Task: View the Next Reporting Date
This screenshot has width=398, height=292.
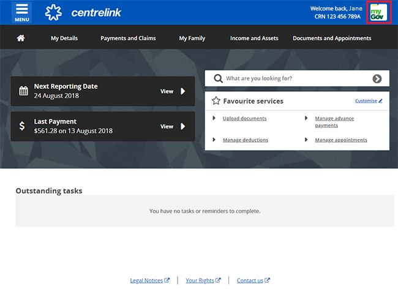Action: click(x=173, y=91)
